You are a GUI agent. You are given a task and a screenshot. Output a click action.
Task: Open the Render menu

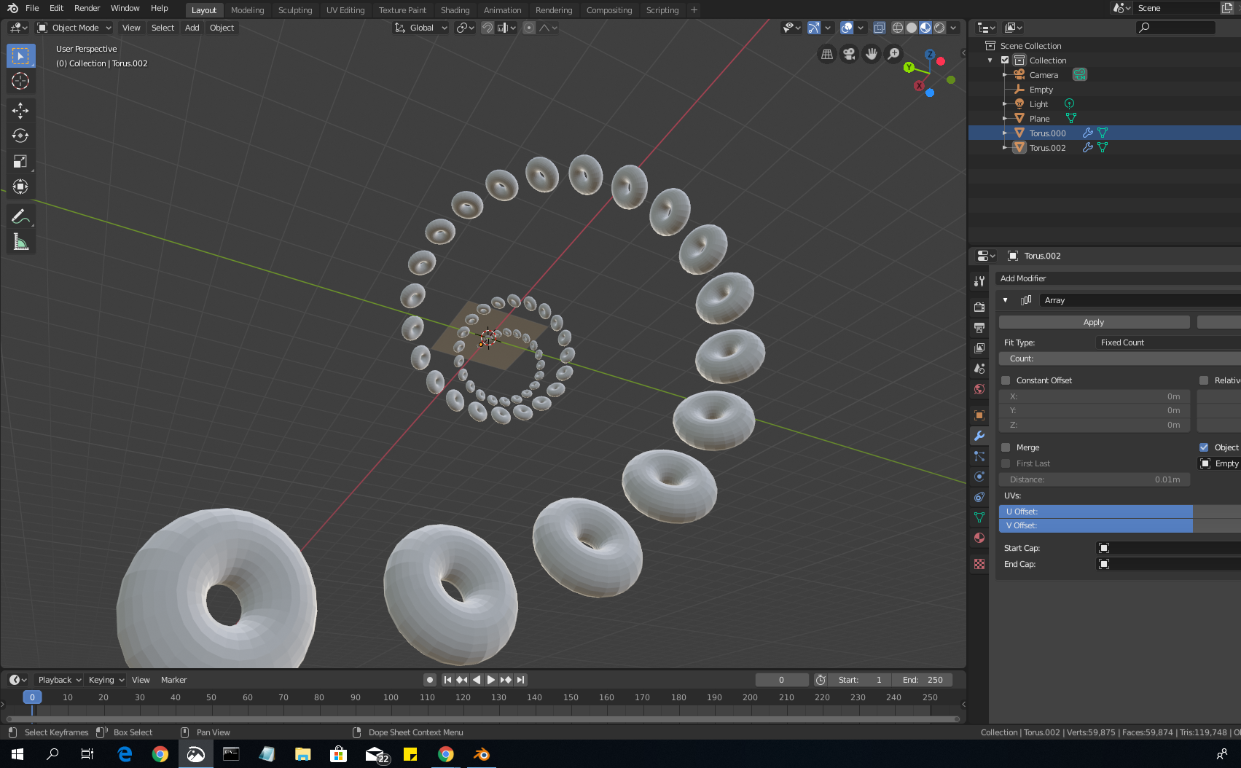click(87, 8)
